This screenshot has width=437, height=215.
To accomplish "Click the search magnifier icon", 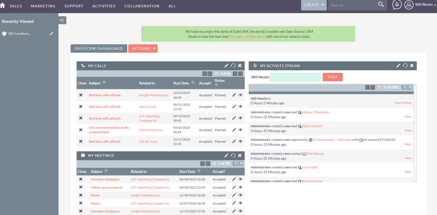I will [381, 4].
